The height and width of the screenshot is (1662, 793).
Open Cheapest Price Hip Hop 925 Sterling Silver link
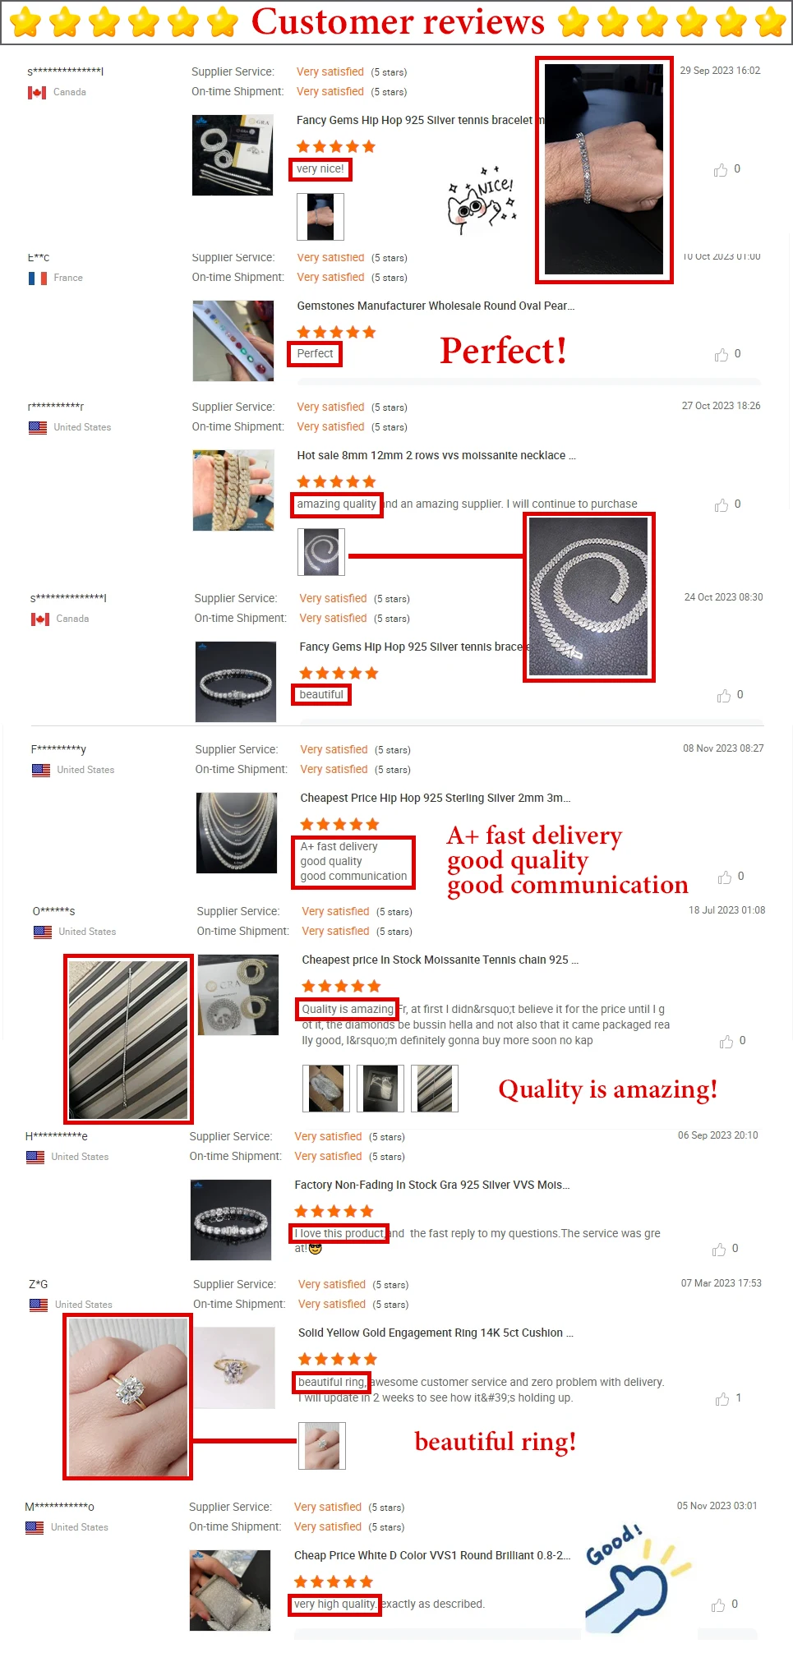pos(435,798)
